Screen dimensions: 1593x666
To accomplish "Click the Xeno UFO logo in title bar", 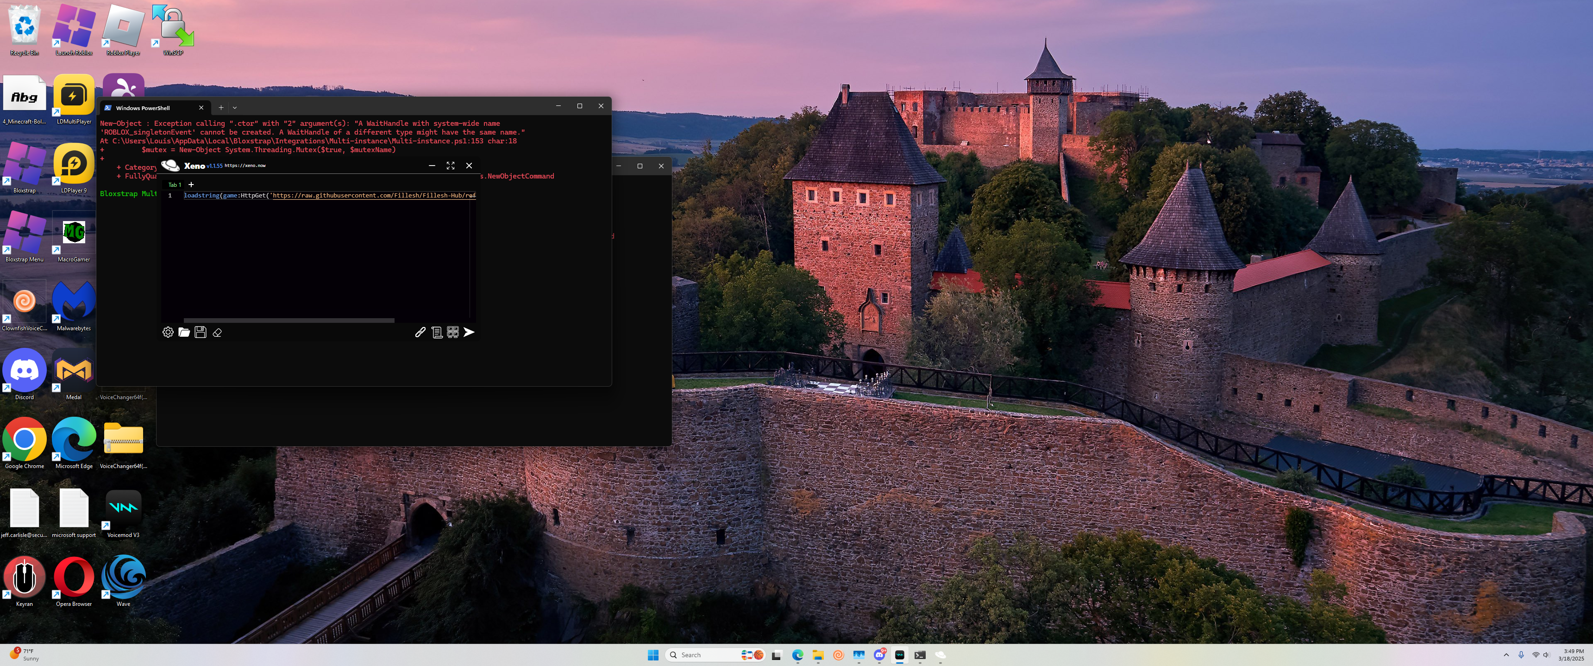I will [x=170, y=165].
